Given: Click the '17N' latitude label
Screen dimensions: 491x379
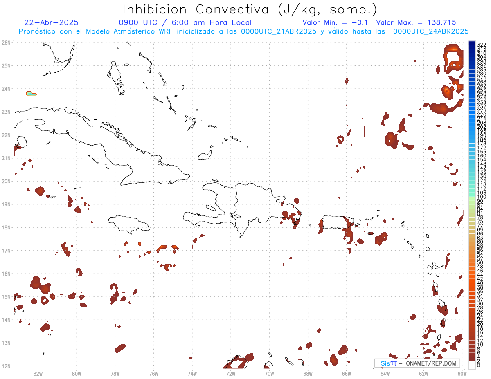Looking at the screenshot, I should pyautogui.click(x=6, y=250).
